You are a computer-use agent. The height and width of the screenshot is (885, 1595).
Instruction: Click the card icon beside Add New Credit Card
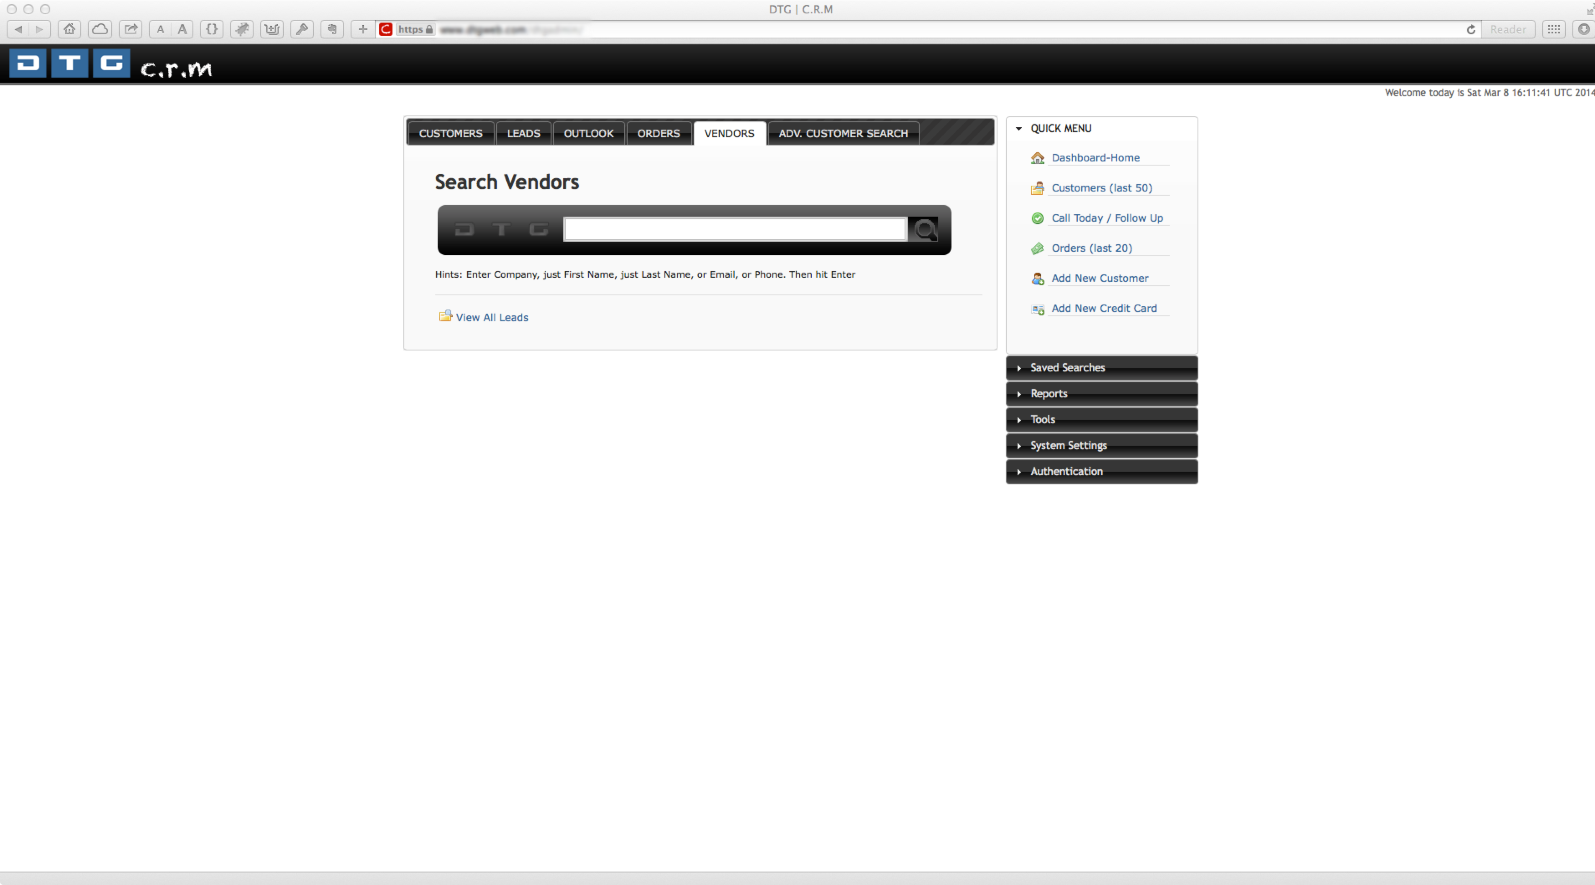[x=1038, y=309]
